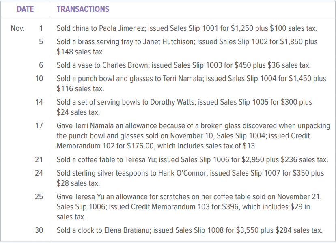Image resolution: width=336 pixels, height=243 pixels.
Task: Select the Terri Namala punch bowl sale
Action: click(191, 84)
